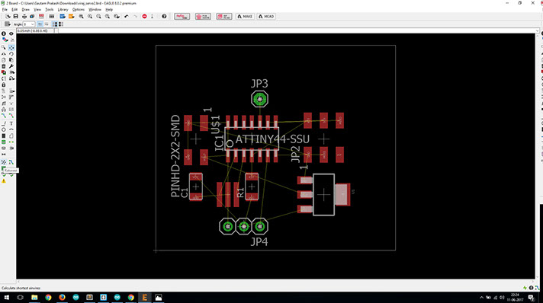The image size is (543, 303).
Task: Click the red Stop command icon
Action: [x=144, y=16]
